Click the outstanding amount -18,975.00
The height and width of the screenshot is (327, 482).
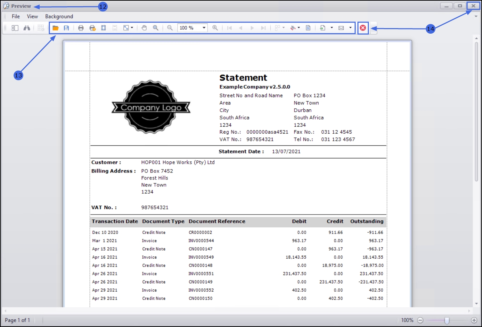[372, 265]
